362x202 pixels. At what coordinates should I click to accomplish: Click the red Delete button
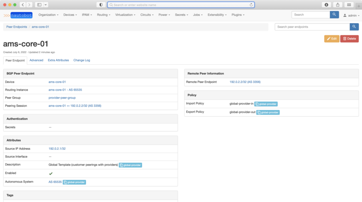pyautogui.click(x=349, y=39)
